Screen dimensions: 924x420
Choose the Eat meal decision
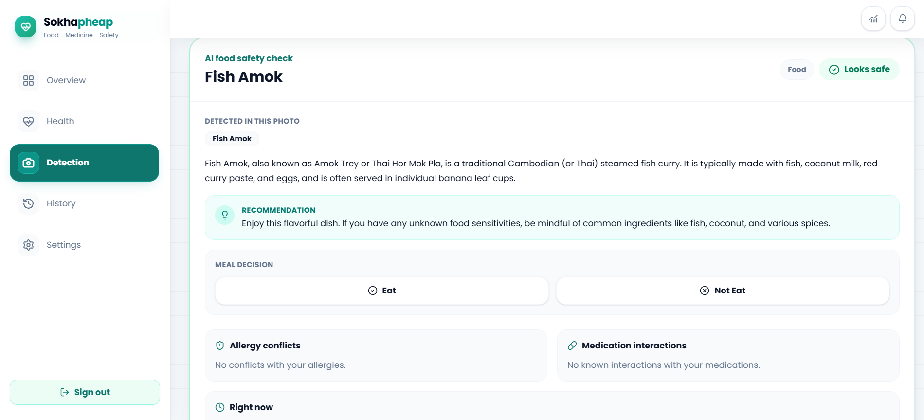(382, 291)
